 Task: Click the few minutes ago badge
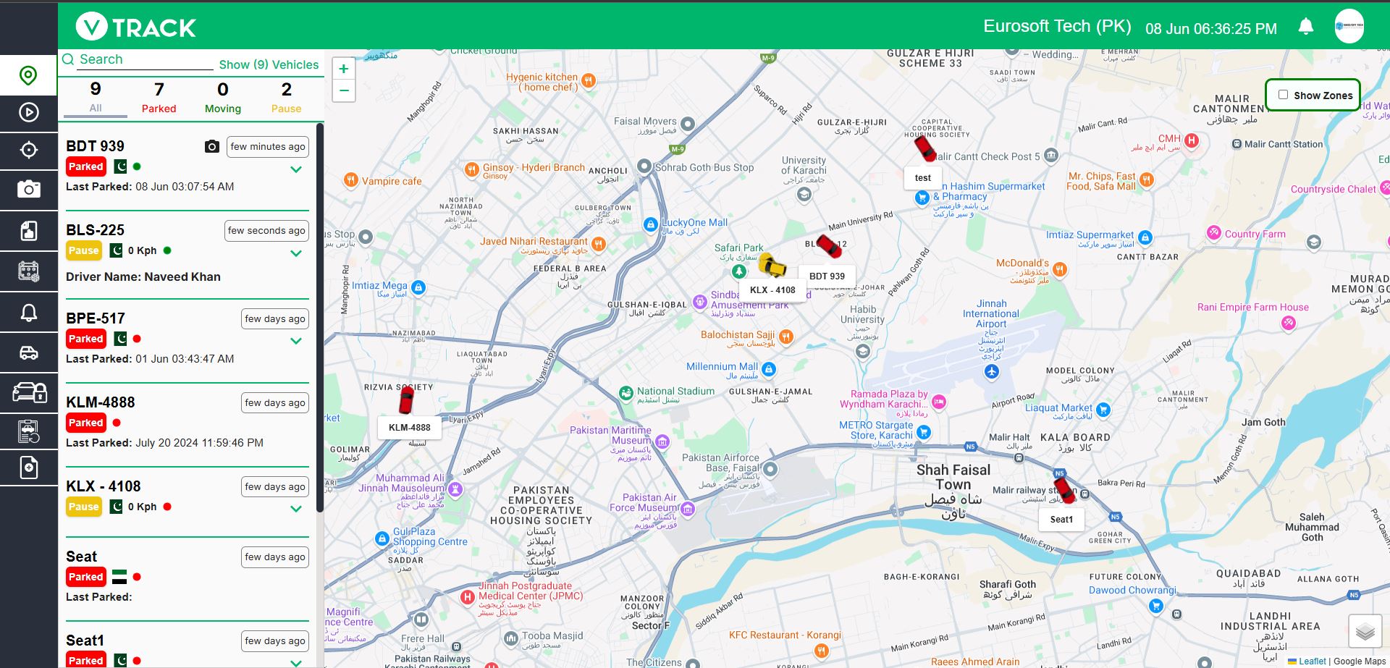268,147
